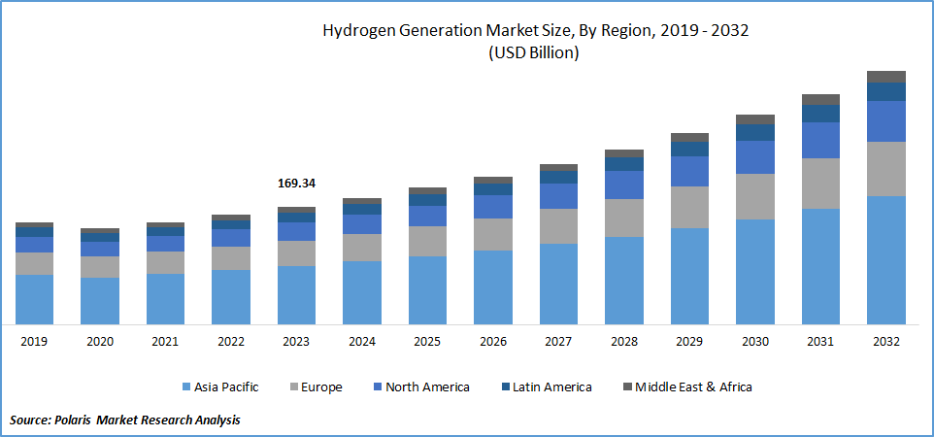Screen dimensions: 934x437
Task: Click the North America legend color swatch
Action: [x=377, y=387]
